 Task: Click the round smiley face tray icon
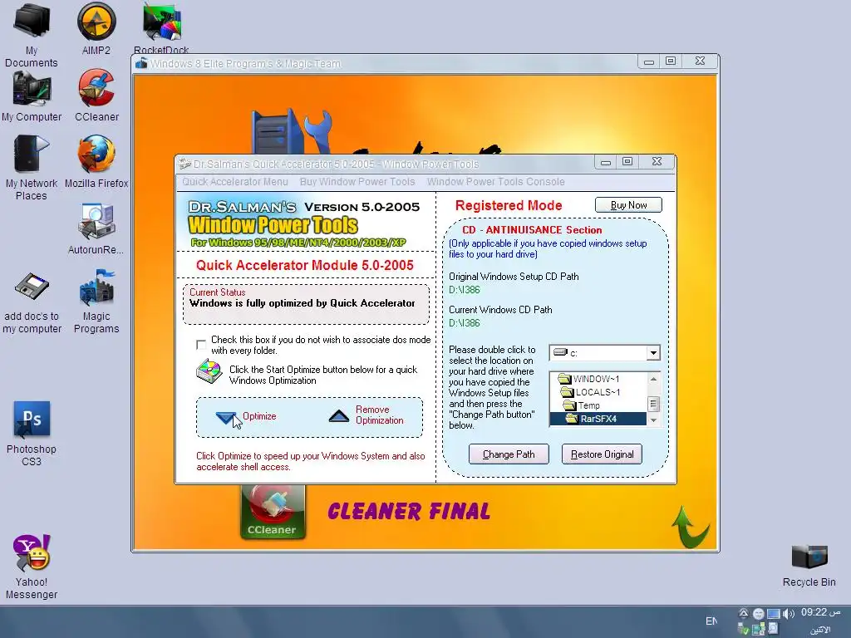click(758, 614)
